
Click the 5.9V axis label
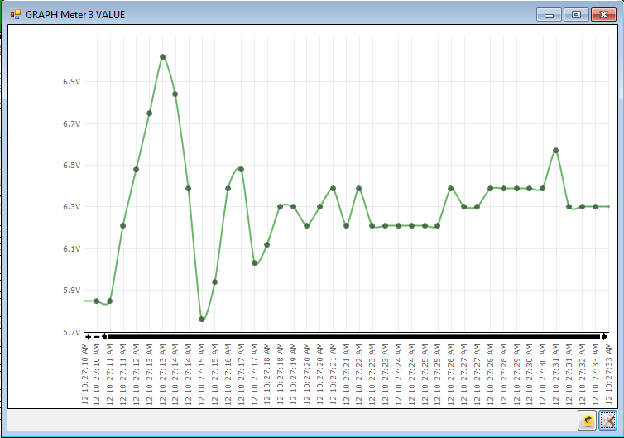click(72, 291)
